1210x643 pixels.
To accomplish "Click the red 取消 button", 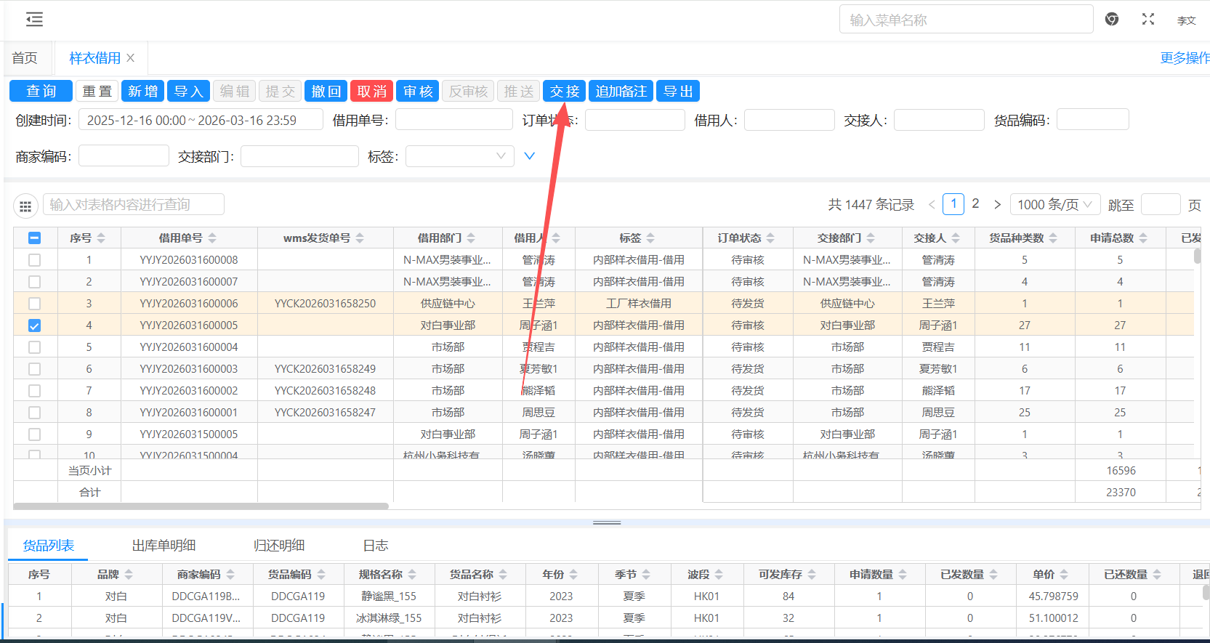I will [x=371, y=92].
